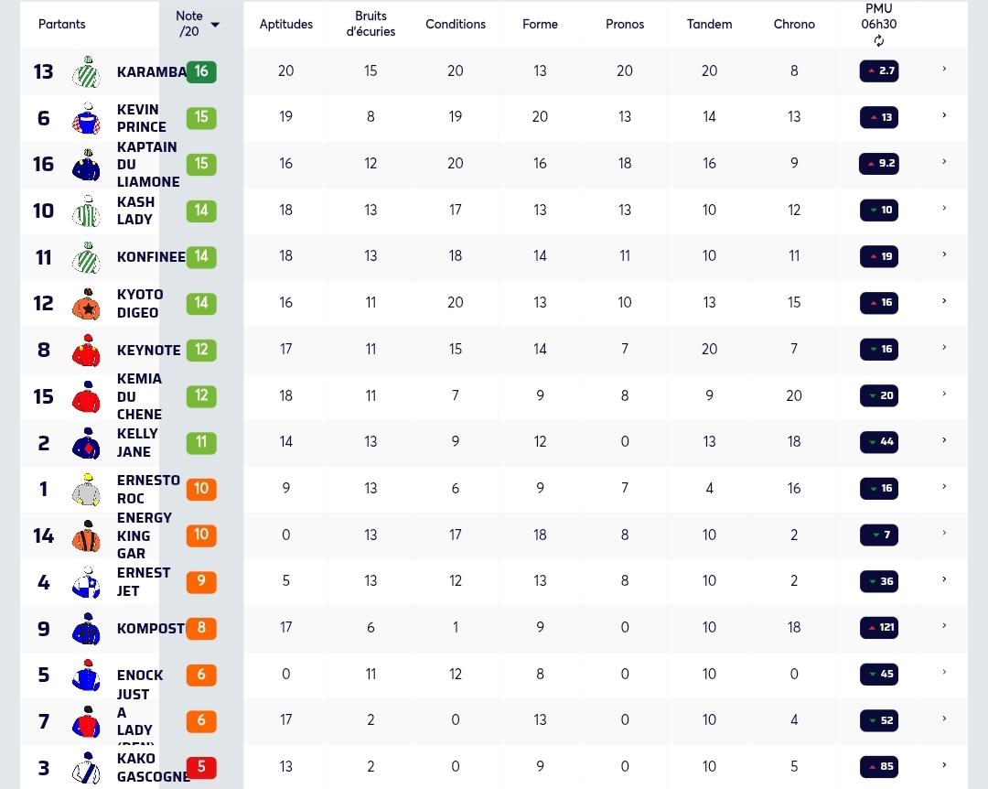This screenshot has height=789, width=988.
Task: Sort by Aptitudes column header
Action: 286,24
